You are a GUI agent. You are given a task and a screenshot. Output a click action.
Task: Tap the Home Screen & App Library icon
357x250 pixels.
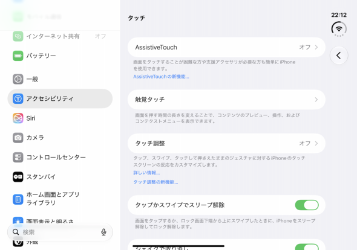[x=18, y=199]
